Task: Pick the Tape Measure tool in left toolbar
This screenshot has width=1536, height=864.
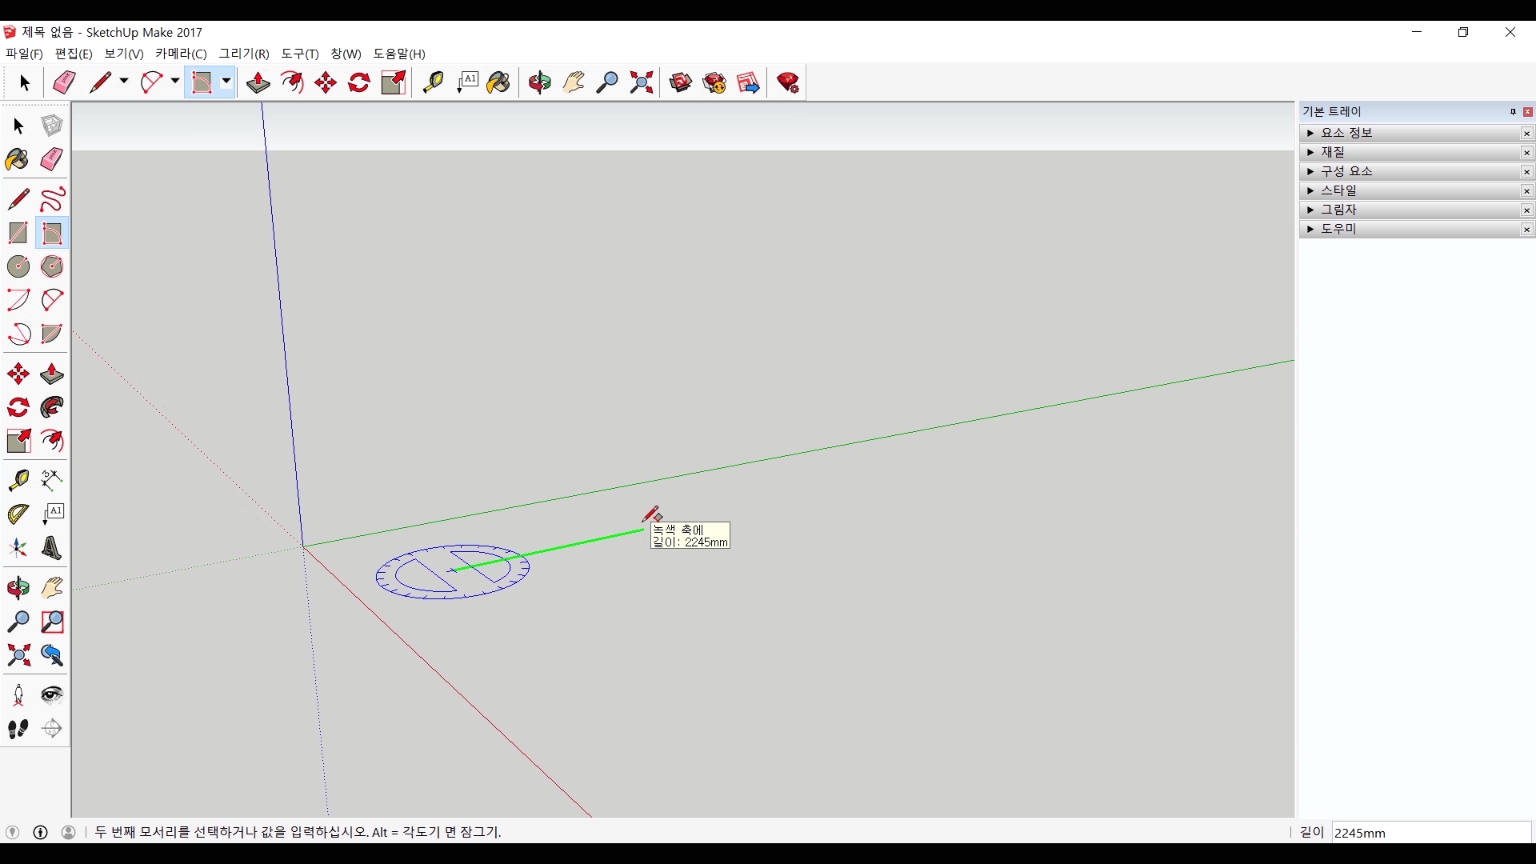Action: [18, 480]
